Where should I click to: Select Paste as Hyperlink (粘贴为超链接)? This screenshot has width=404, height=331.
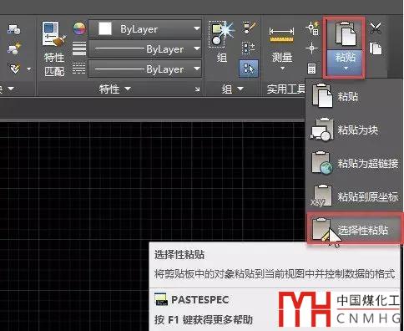point(354,163)
